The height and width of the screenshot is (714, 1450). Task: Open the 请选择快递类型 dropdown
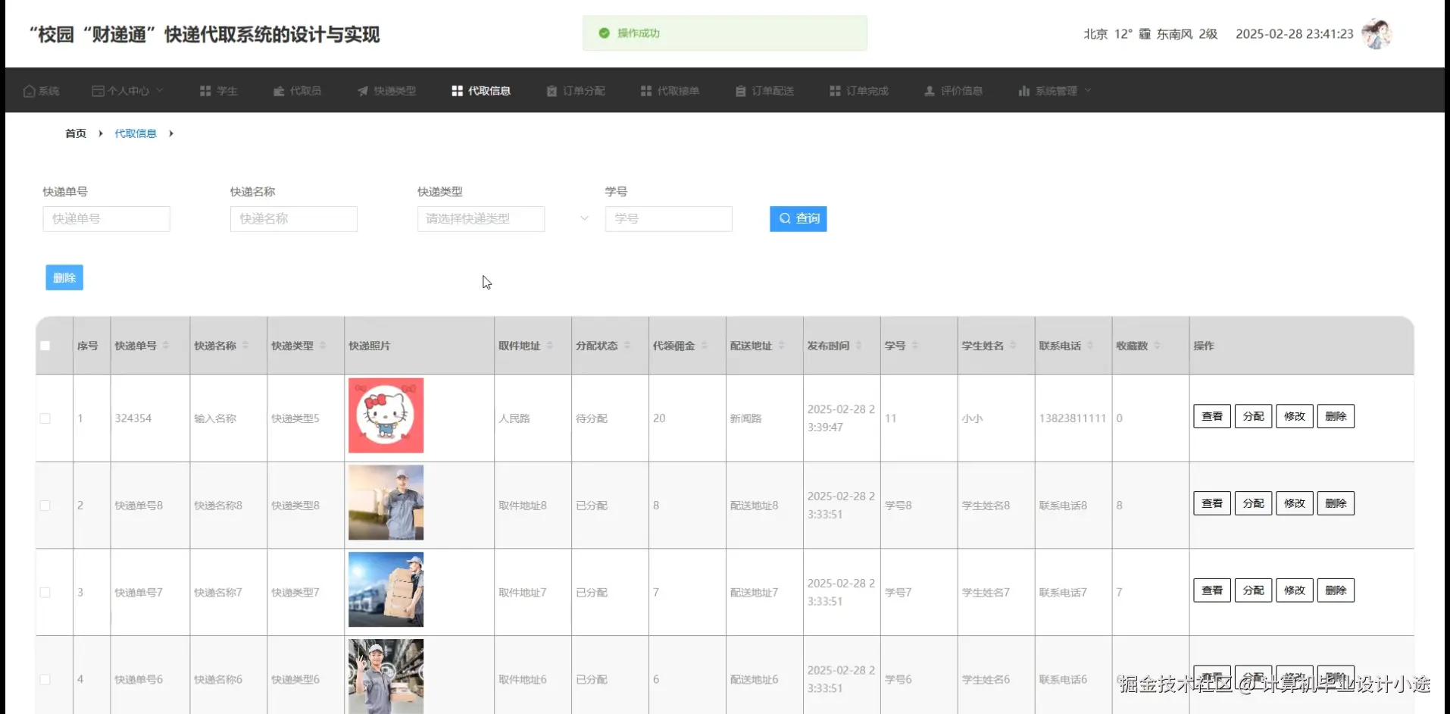[x=481, y=219]
